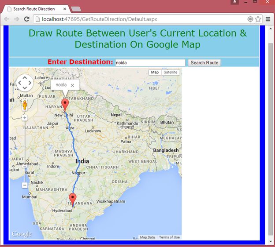The height and width of the screenshot is (247, 275).
Task: Click the location access icon in address bar
Action: click(250, 19)
